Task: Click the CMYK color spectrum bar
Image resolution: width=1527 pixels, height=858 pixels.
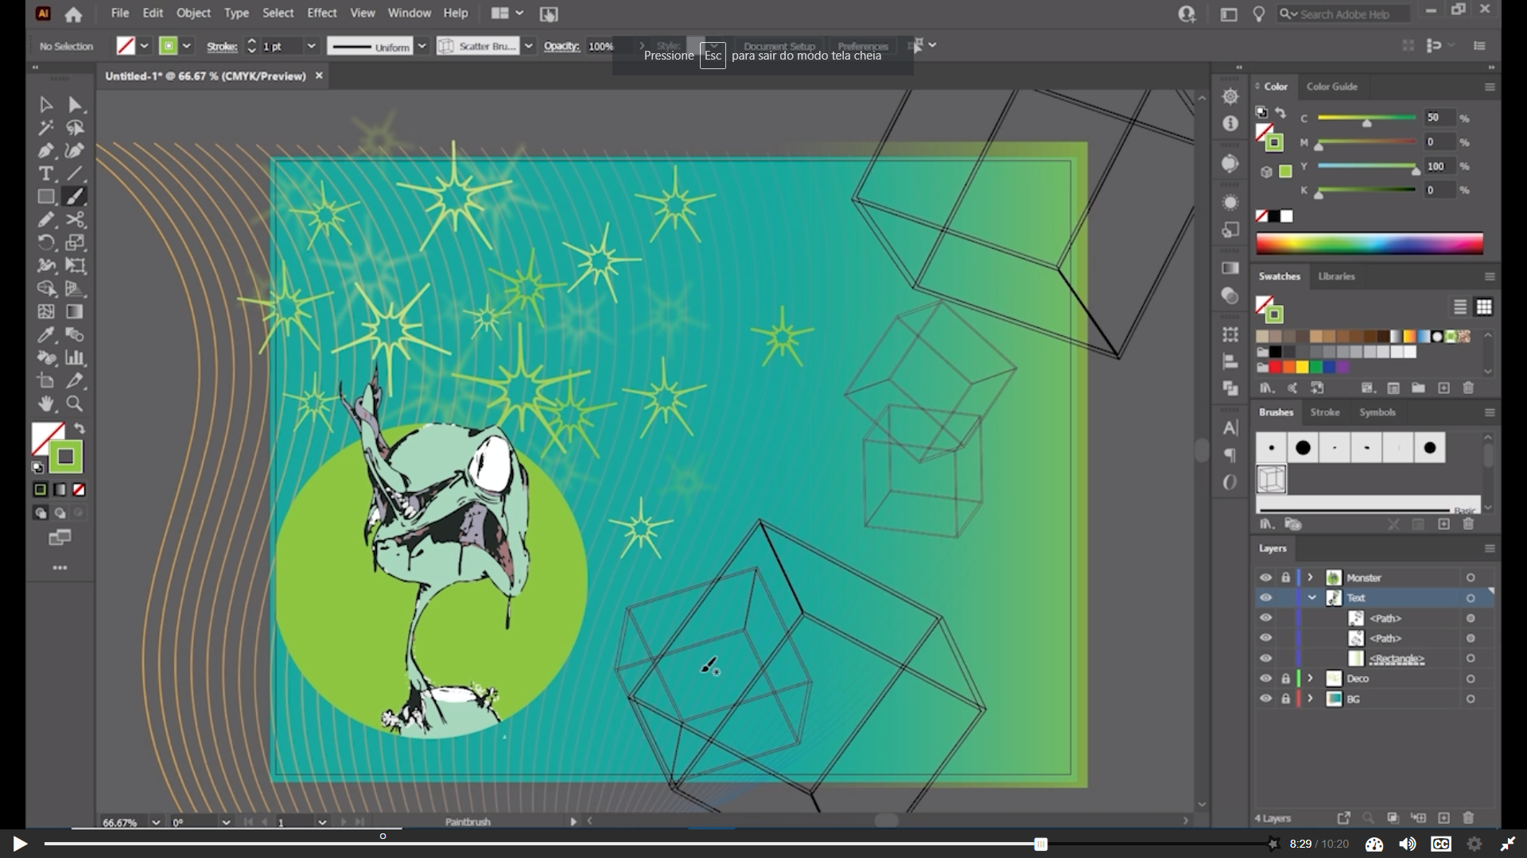Action: click(x=1369, y=243)
